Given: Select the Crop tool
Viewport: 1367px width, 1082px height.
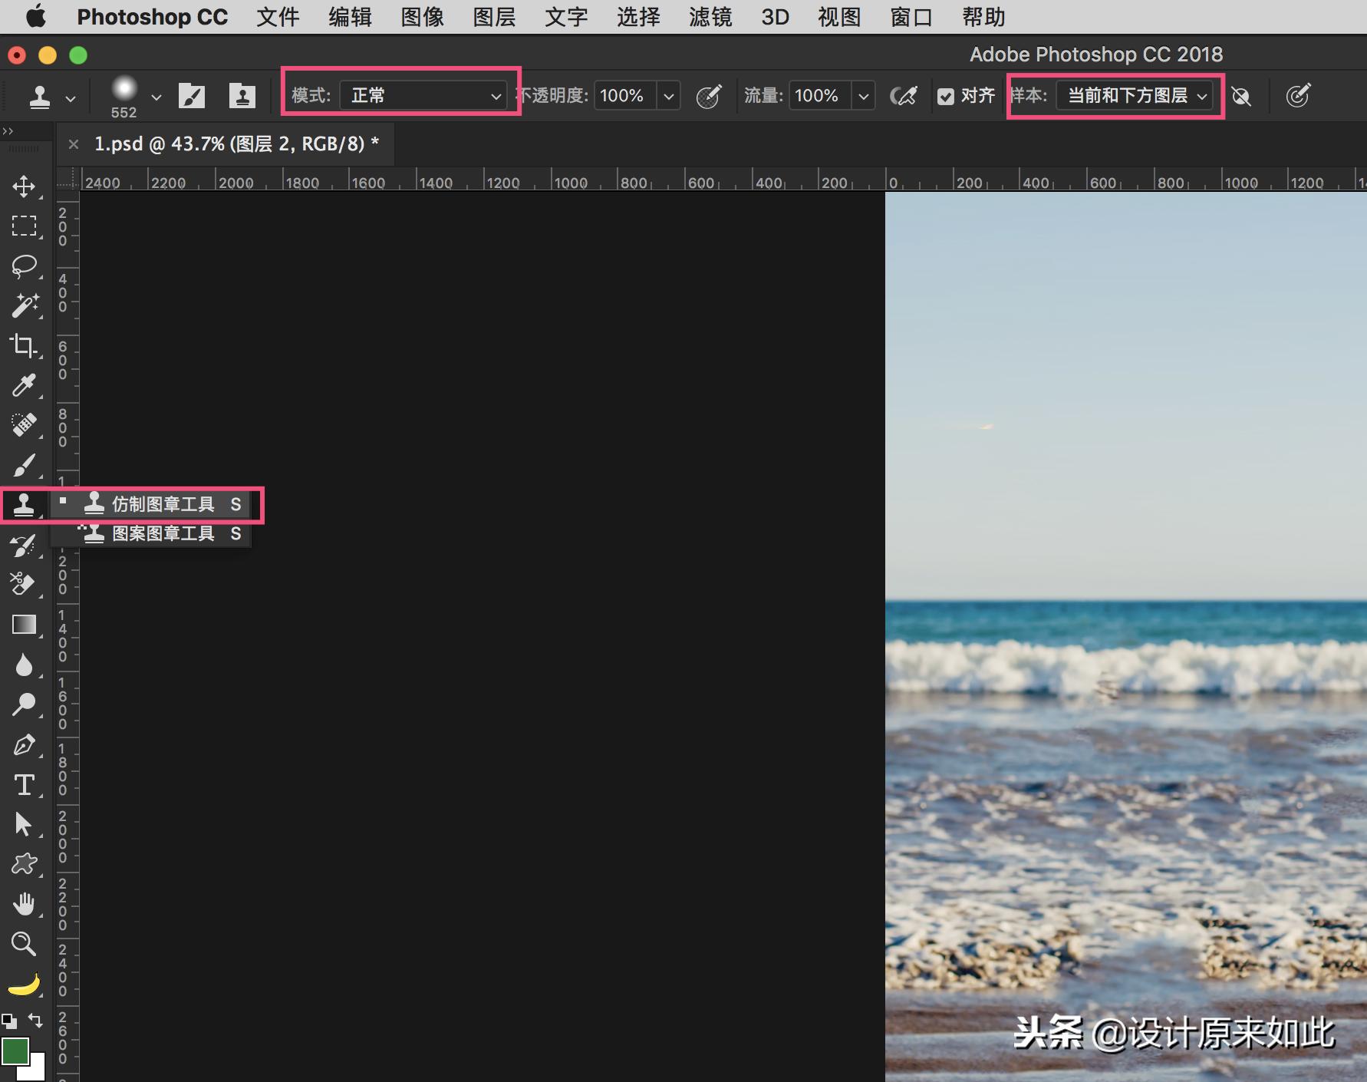Looking at the screenshot, I should coord(24,346).
